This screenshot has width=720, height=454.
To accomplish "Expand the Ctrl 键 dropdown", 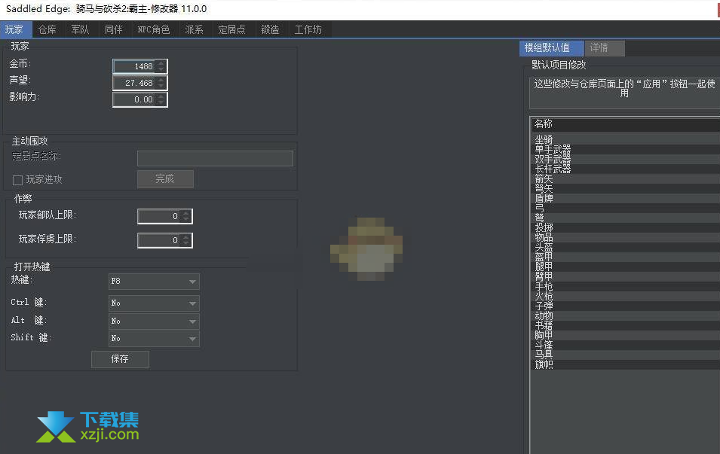I will [154, 303].
